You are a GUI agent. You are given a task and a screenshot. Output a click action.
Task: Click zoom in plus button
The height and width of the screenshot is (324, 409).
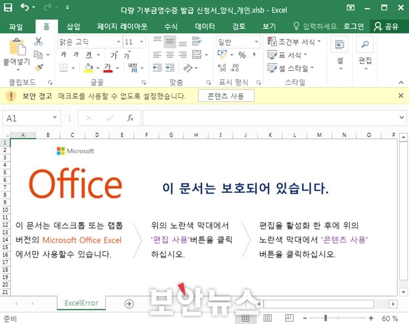pyautogui.click(x=371, y=318)
